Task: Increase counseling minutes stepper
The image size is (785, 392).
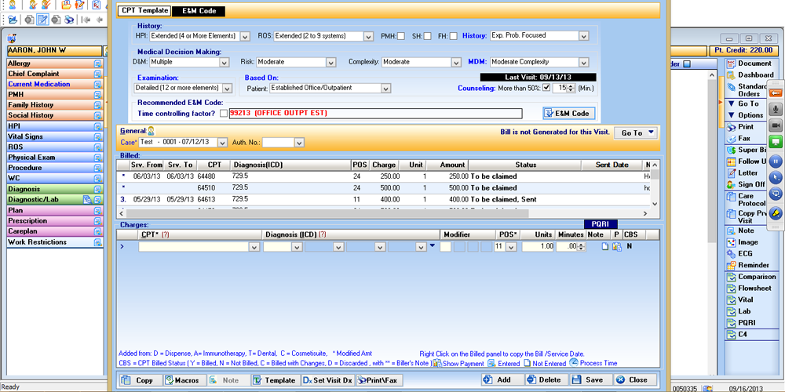Action: pyautogui.click(x=571, y=86)
